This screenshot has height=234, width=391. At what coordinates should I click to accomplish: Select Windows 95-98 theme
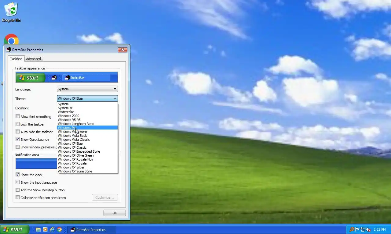click(87, 120)
